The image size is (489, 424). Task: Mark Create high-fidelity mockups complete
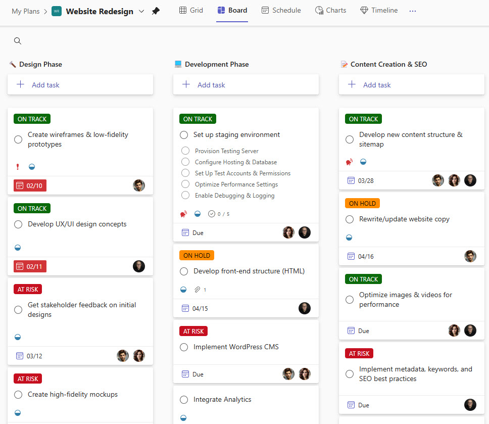tap(18, 395)
